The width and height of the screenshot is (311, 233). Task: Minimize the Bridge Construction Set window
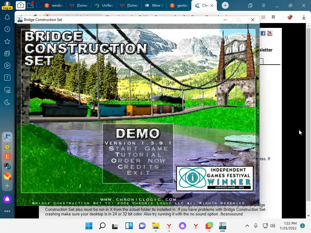(x=225, y=20)
